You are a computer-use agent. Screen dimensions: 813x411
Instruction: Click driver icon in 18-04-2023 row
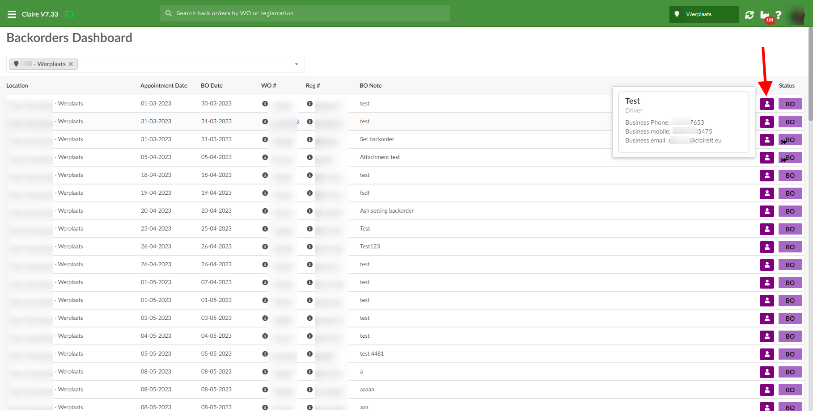point(767,176)
